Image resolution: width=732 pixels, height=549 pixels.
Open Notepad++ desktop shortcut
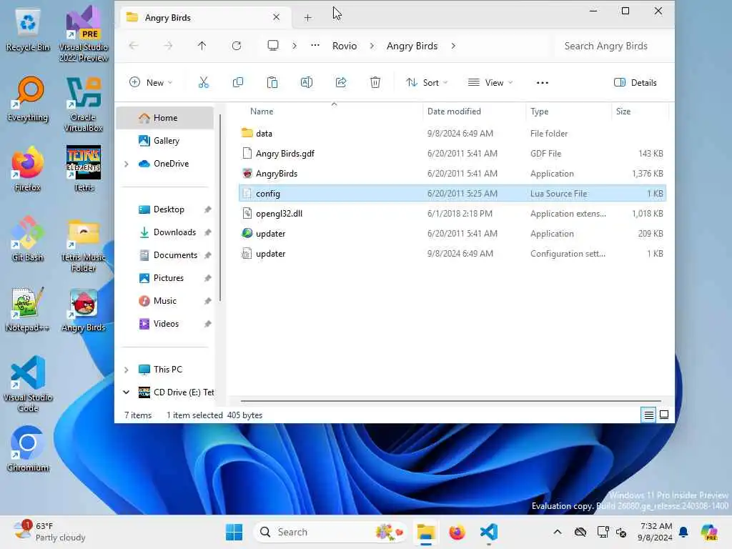click(28, 310)
